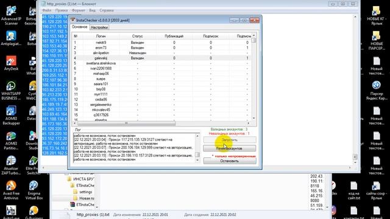Click Ренейм аккаунтов button
Screen dimensions: 390x219
click(229, 148)
